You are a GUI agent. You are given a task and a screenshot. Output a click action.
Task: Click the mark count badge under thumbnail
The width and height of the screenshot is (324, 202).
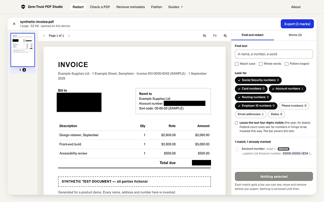point(24,70)
